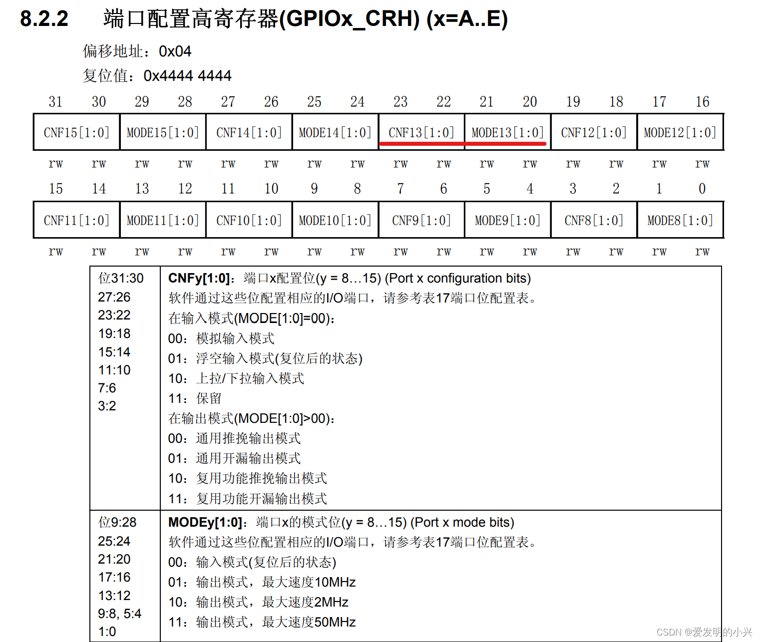Viewport: 760px width, 642px height.
Task: Click bit number 31 in the header
Action: (55, 102)
